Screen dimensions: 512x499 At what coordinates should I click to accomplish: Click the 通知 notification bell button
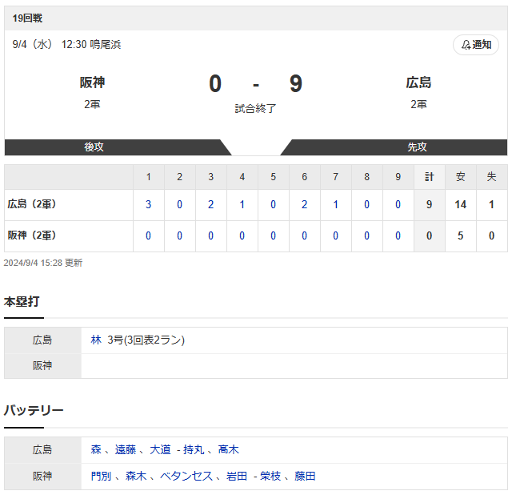[x=476, y=45]
